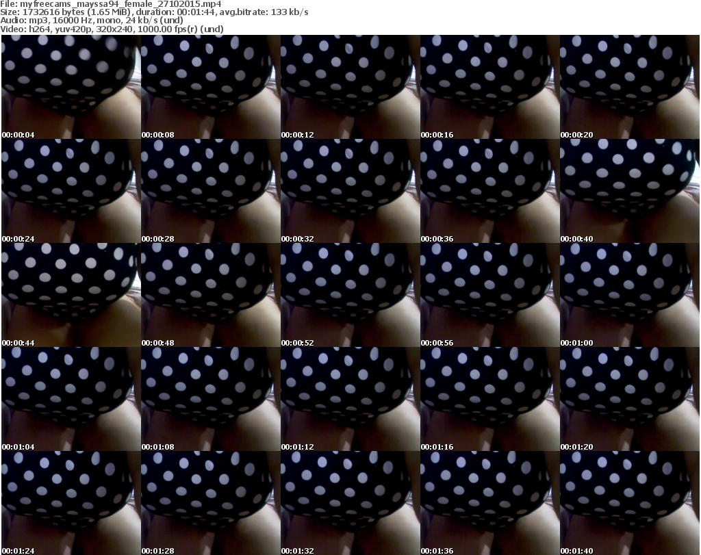The image size is (701, 555).
Task: Choose the thumbnail at 00:01:08
Action: coord(211,399)
